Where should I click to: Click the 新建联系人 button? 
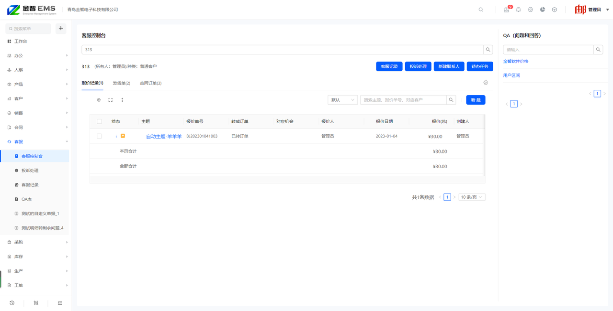tap(449, 66)
